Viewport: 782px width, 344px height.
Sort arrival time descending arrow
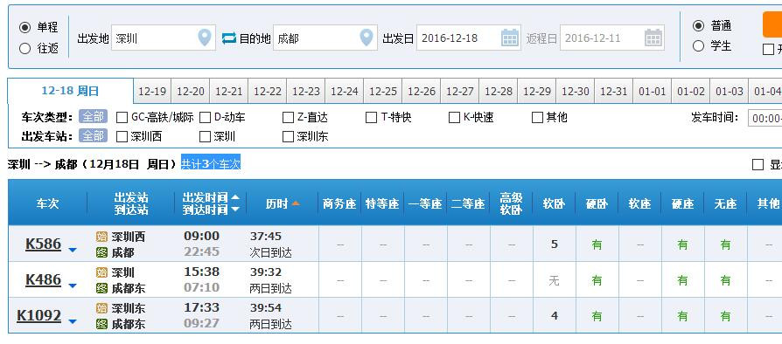pyautogui.click(x=235, y=209)
